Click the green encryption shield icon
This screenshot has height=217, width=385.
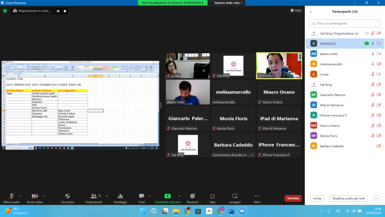pos(5,11)
